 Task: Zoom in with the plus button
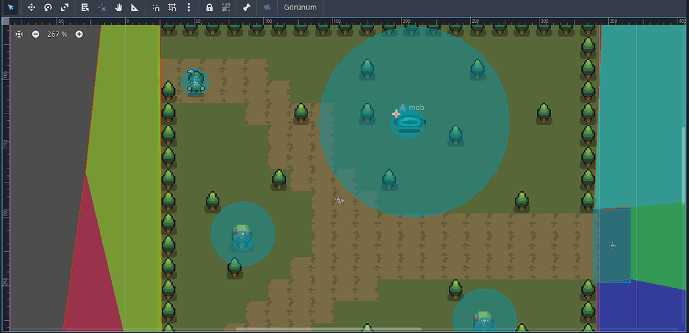pos(79,34)
